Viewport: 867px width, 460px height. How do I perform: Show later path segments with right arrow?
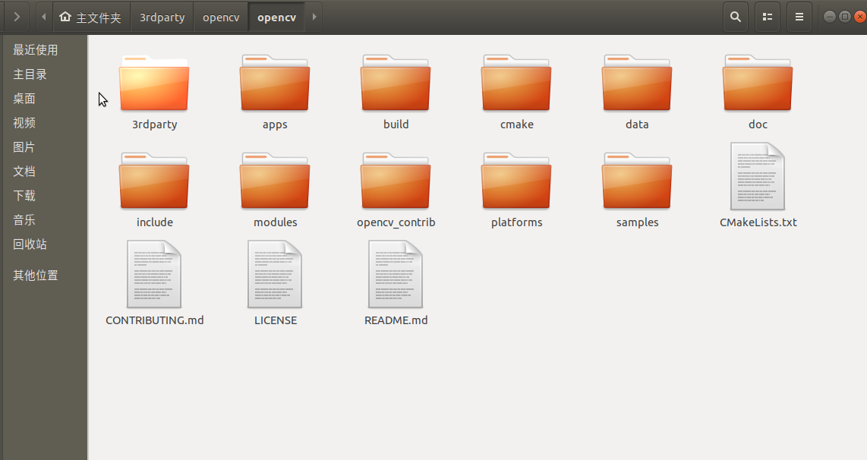314,17
